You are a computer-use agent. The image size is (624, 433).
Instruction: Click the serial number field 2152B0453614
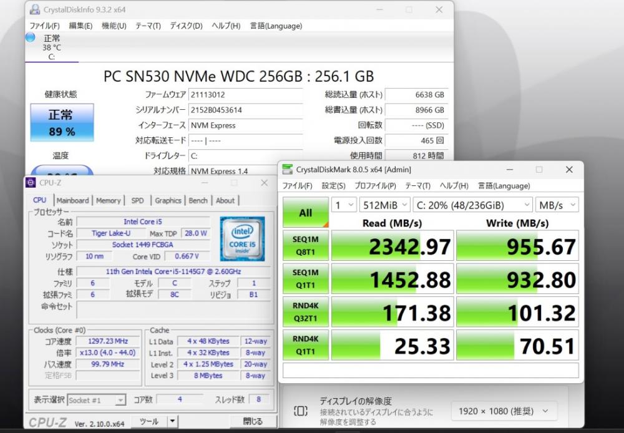point(245,110)
